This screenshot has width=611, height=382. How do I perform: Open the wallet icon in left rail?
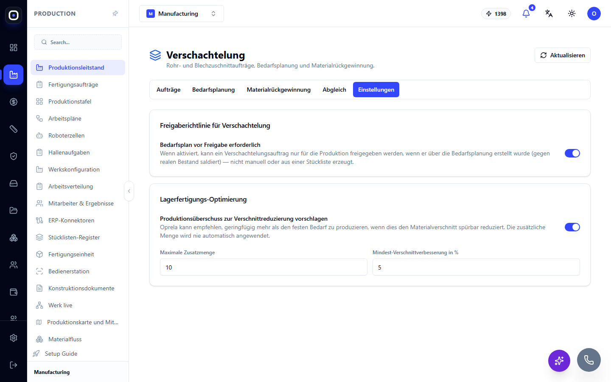pos(14,292)
